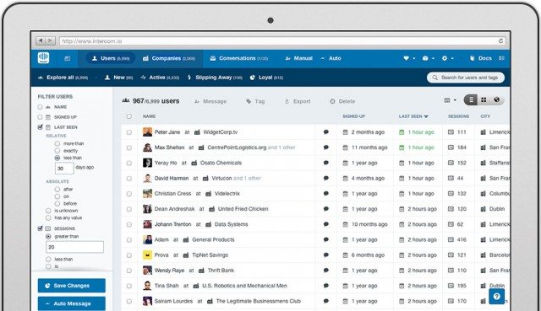Sort by the Last Seen column header
This screenshot has width=541, height=311.
coord(413,116)
